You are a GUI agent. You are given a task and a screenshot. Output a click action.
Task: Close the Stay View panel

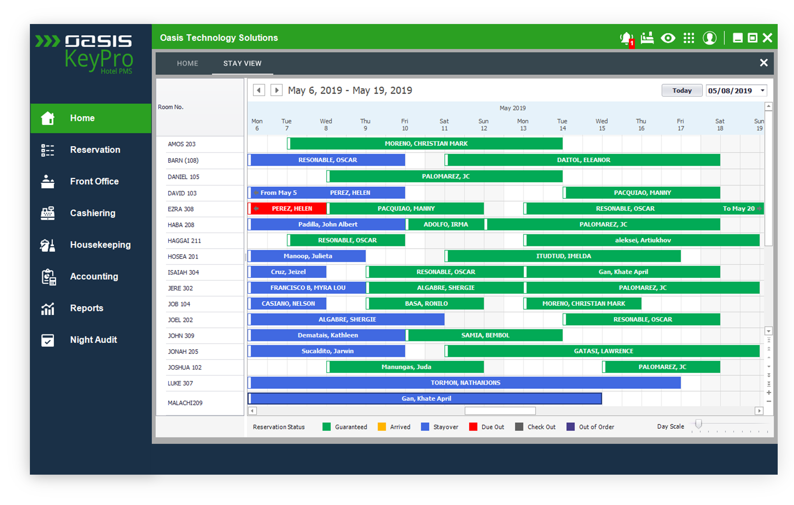point(764,63)
